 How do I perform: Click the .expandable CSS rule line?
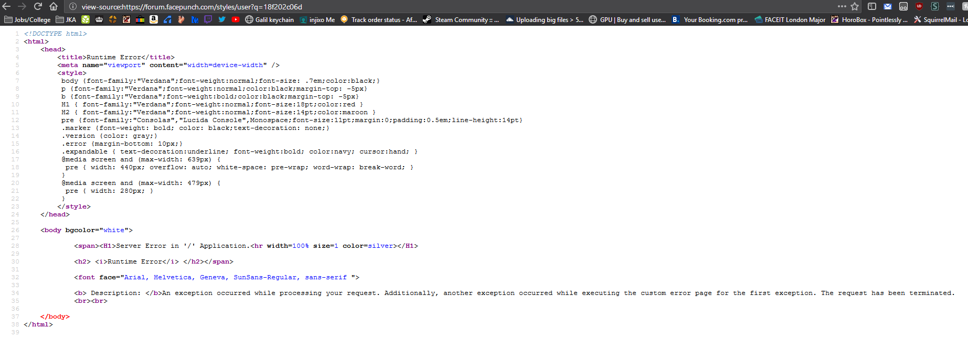click(x=240, y=151)
